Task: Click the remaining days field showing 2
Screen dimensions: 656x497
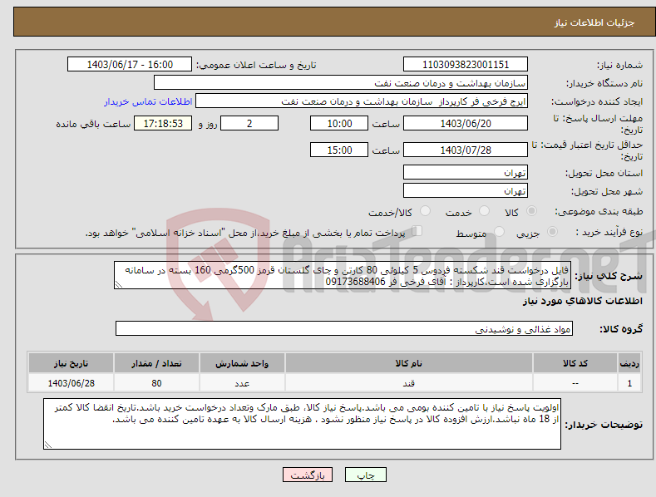Action: tap(249, 123)
